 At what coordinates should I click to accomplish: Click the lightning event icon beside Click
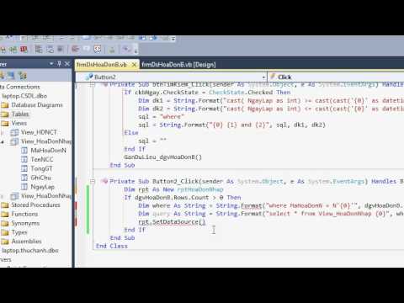pyautogui.click(x=273, y=77)
